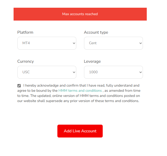Click the chevron arrow in Currency select

pyautogui.click(x=74, y=72)
